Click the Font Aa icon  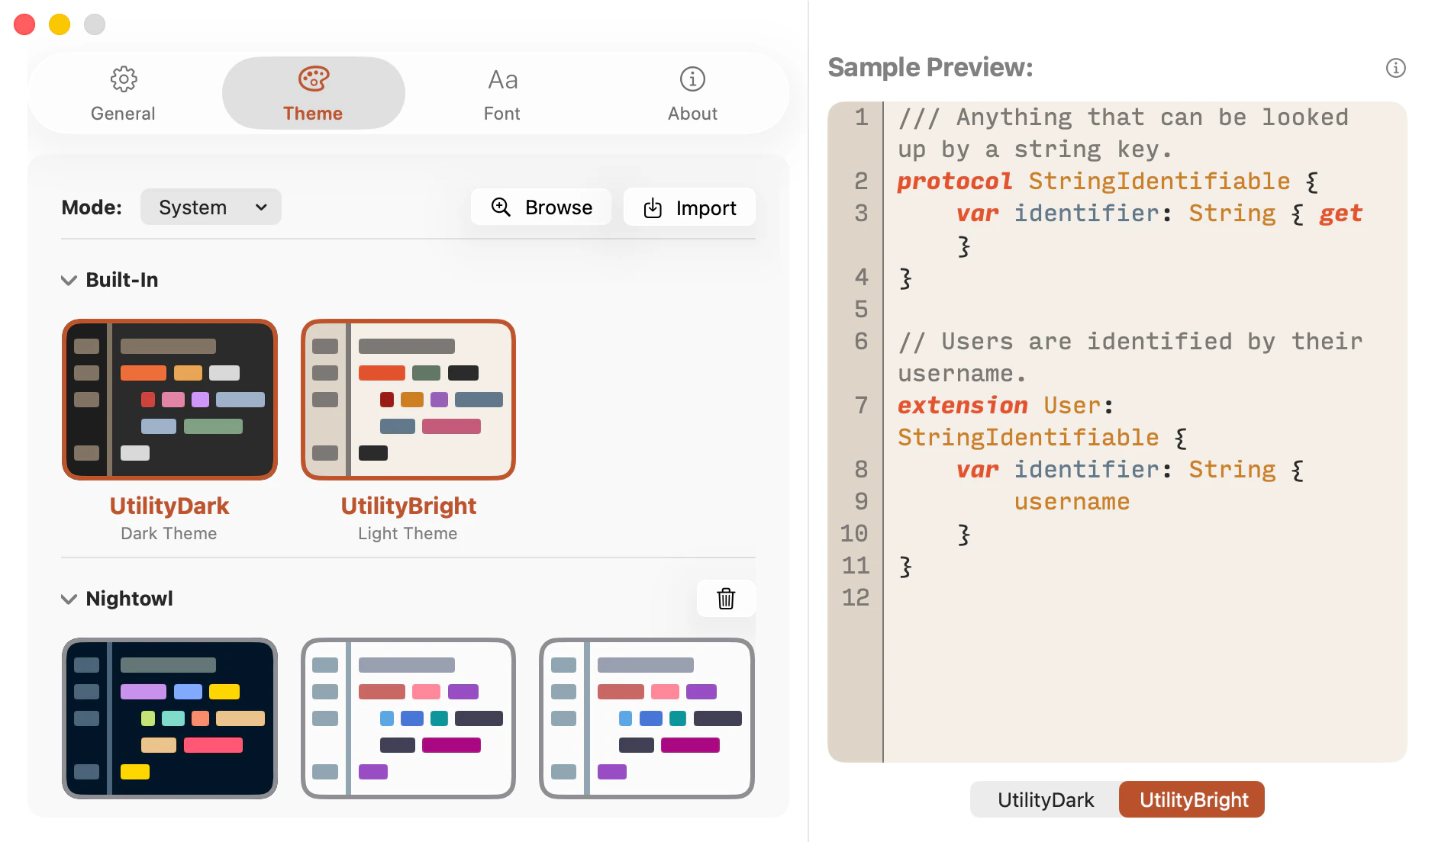(502, 79)
